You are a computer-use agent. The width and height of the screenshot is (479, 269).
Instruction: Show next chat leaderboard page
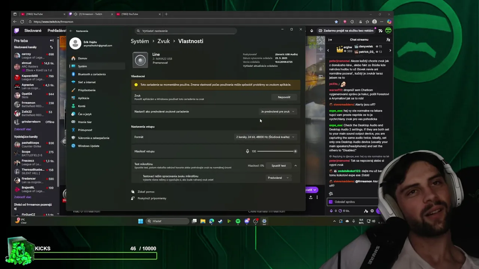(x=390, y=50)
